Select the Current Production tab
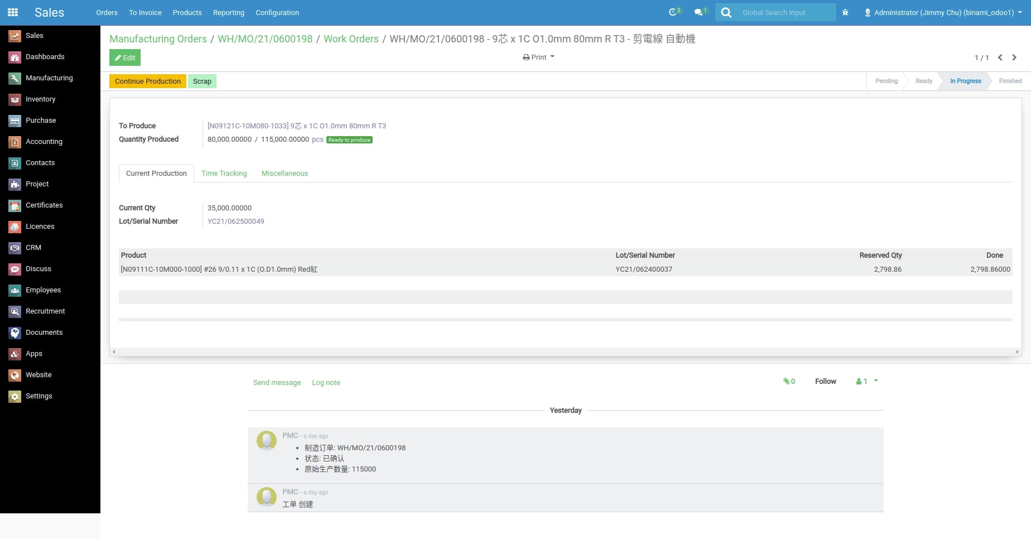Screen dimensions: 1031x539 click(x=156, y=173)
